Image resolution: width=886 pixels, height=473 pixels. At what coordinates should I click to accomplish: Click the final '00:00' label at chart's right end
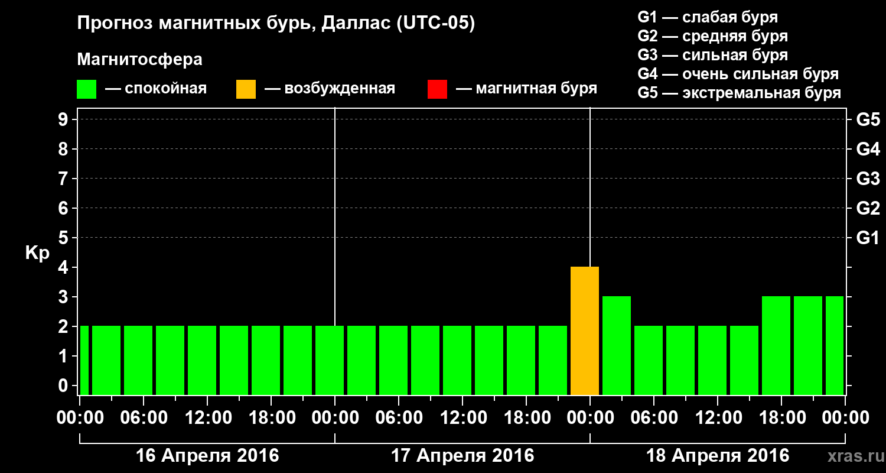tap(845, 418)
